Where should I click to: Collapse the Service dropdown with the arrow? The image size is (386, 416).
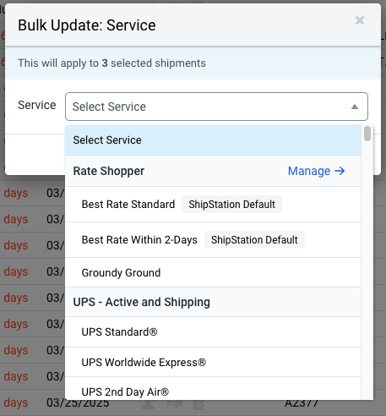(x=355, y=107)
